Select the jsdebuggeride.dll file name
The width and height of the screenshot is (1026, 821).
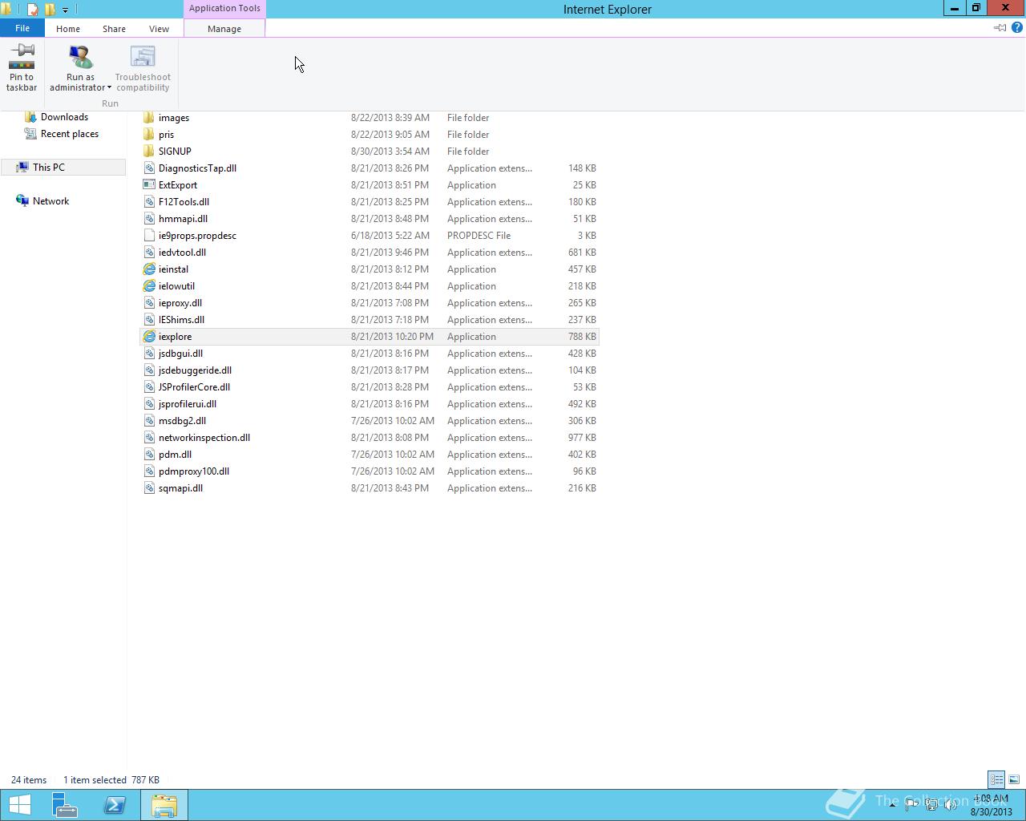coord(195,370)
